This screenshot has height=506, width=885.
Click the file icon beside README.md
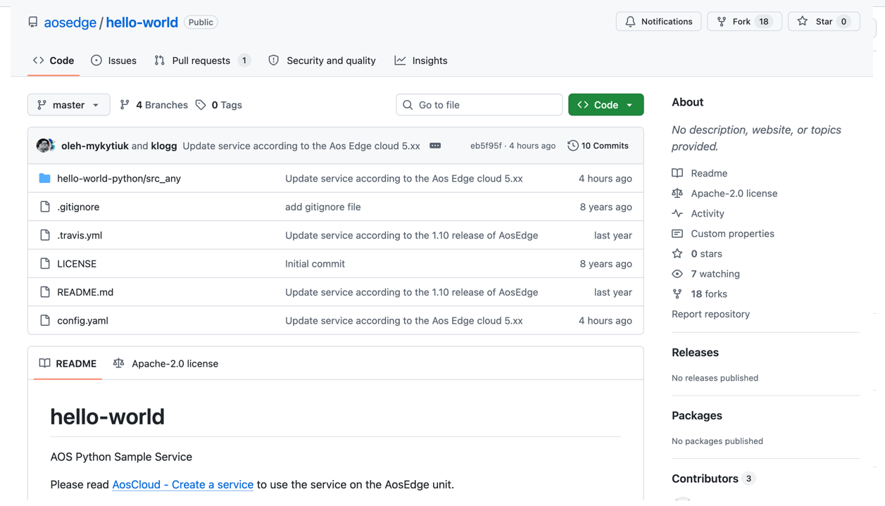click(45, 291)
